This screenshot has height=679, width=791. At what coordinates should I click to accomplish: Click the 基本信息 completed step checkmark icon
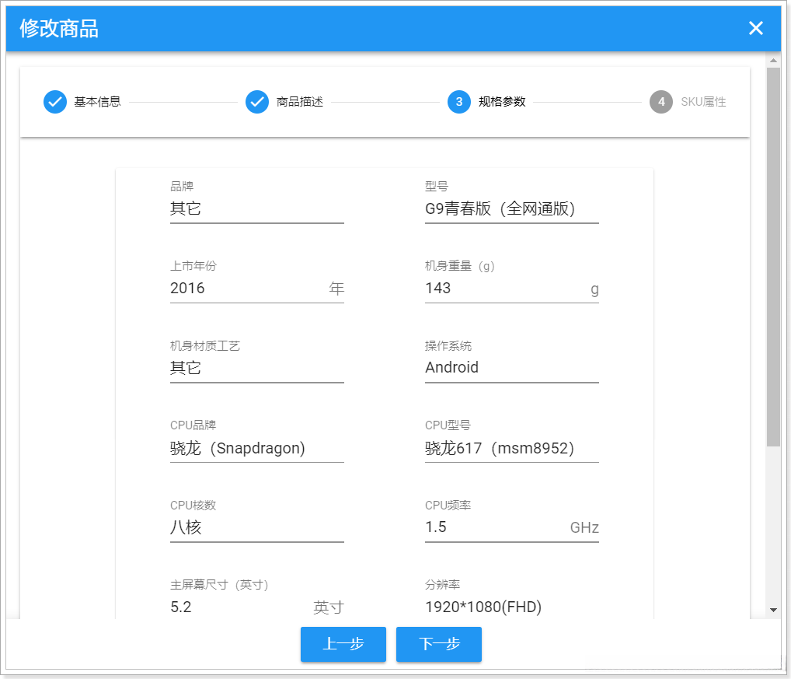54,101
